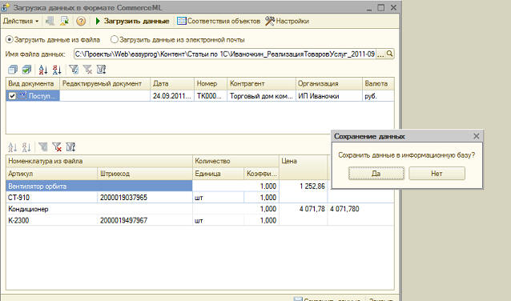Click Цена column header
This screenshot has width=511, height=301.
click(304, 167)
